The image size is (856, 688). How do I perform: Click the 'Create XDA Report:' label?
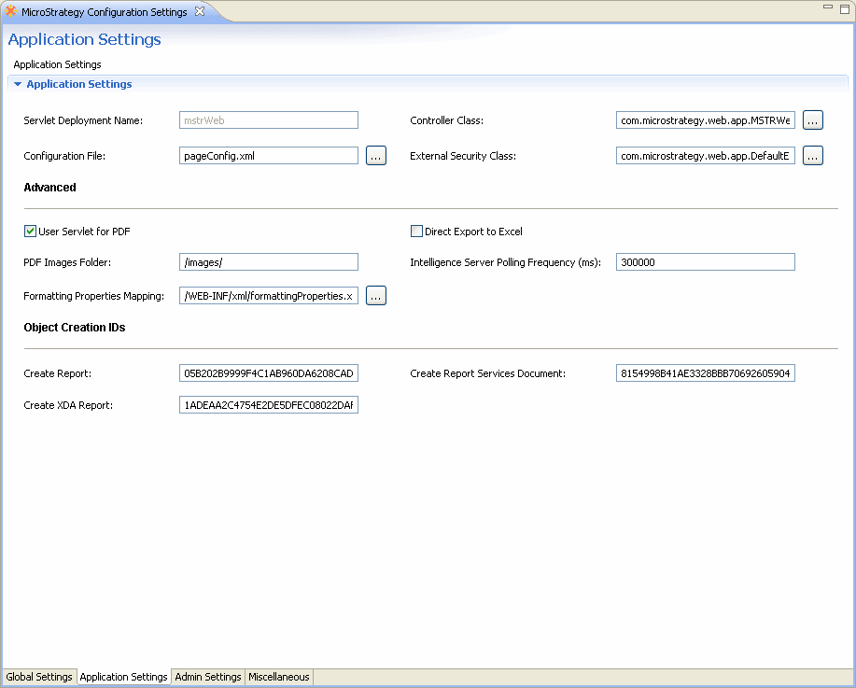click(x=68, y=405)
